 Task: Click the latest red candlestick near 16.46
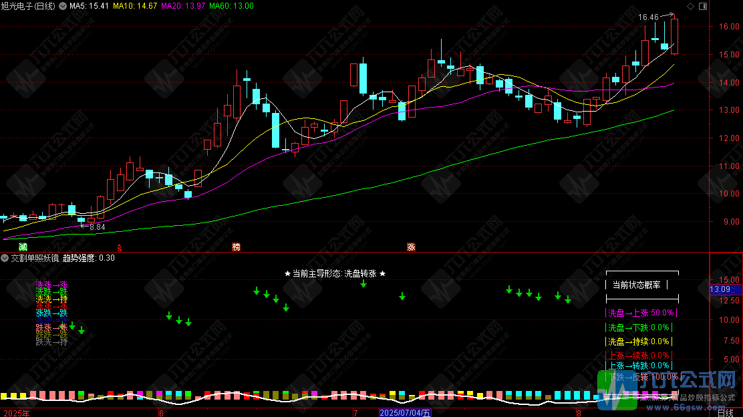pos(674,37)
